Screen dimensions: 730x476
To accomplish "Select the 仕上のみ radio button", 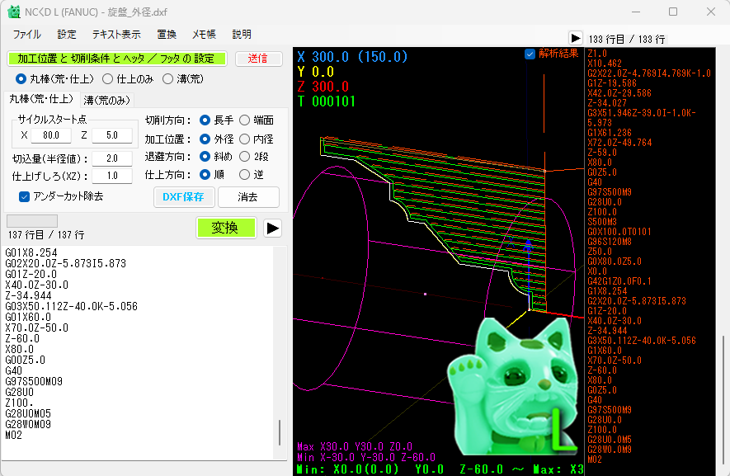I will pyautogui.click(x=108, y=79).
